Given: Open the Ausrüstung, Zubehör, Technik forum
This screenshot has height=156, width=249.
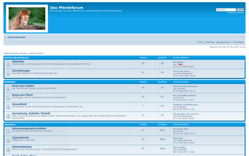Looking at the screenshot, I should click(31, 113).
